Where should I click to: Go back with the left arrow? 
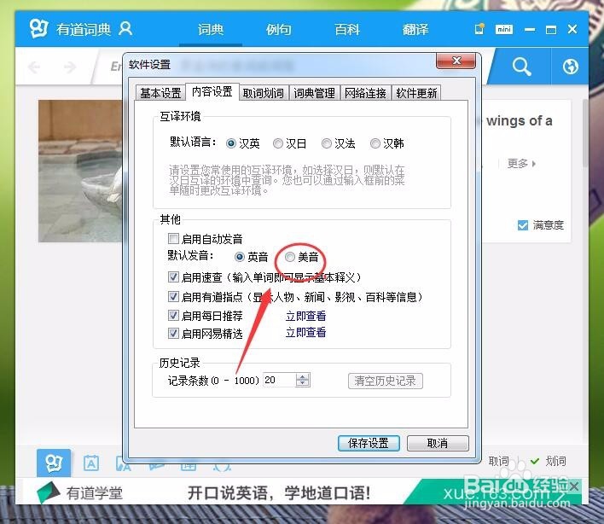point(34,67)
